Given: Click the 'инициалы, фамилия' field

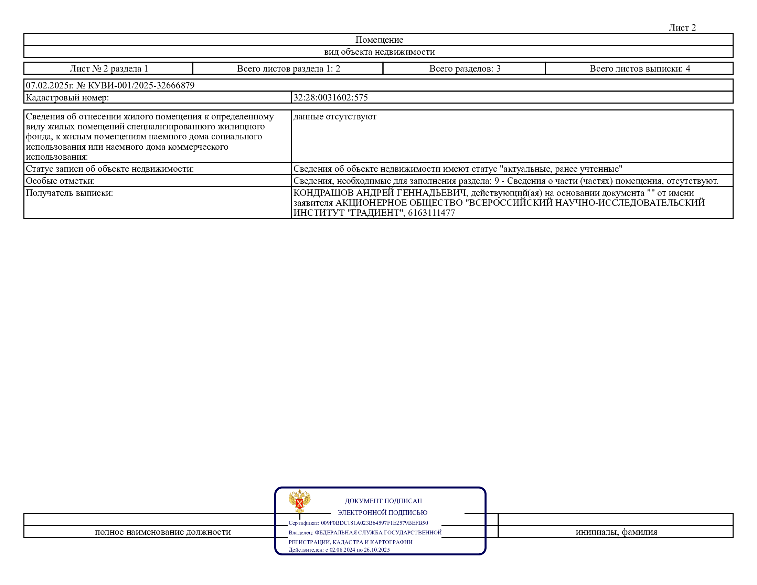Looking at the screenshot, I should (x=616, y=532).
